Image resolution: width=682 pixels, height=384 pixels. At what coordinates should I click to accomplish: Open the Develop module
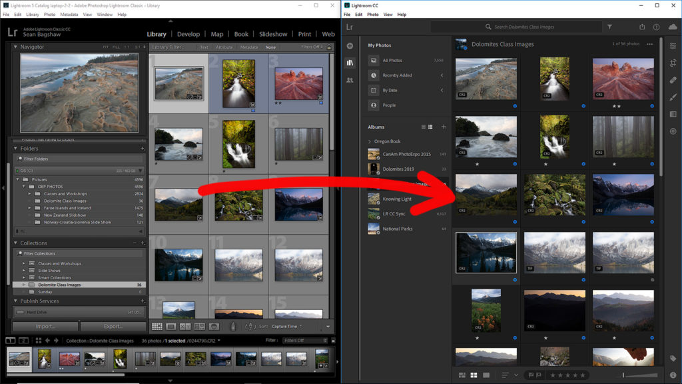[188, 34]
